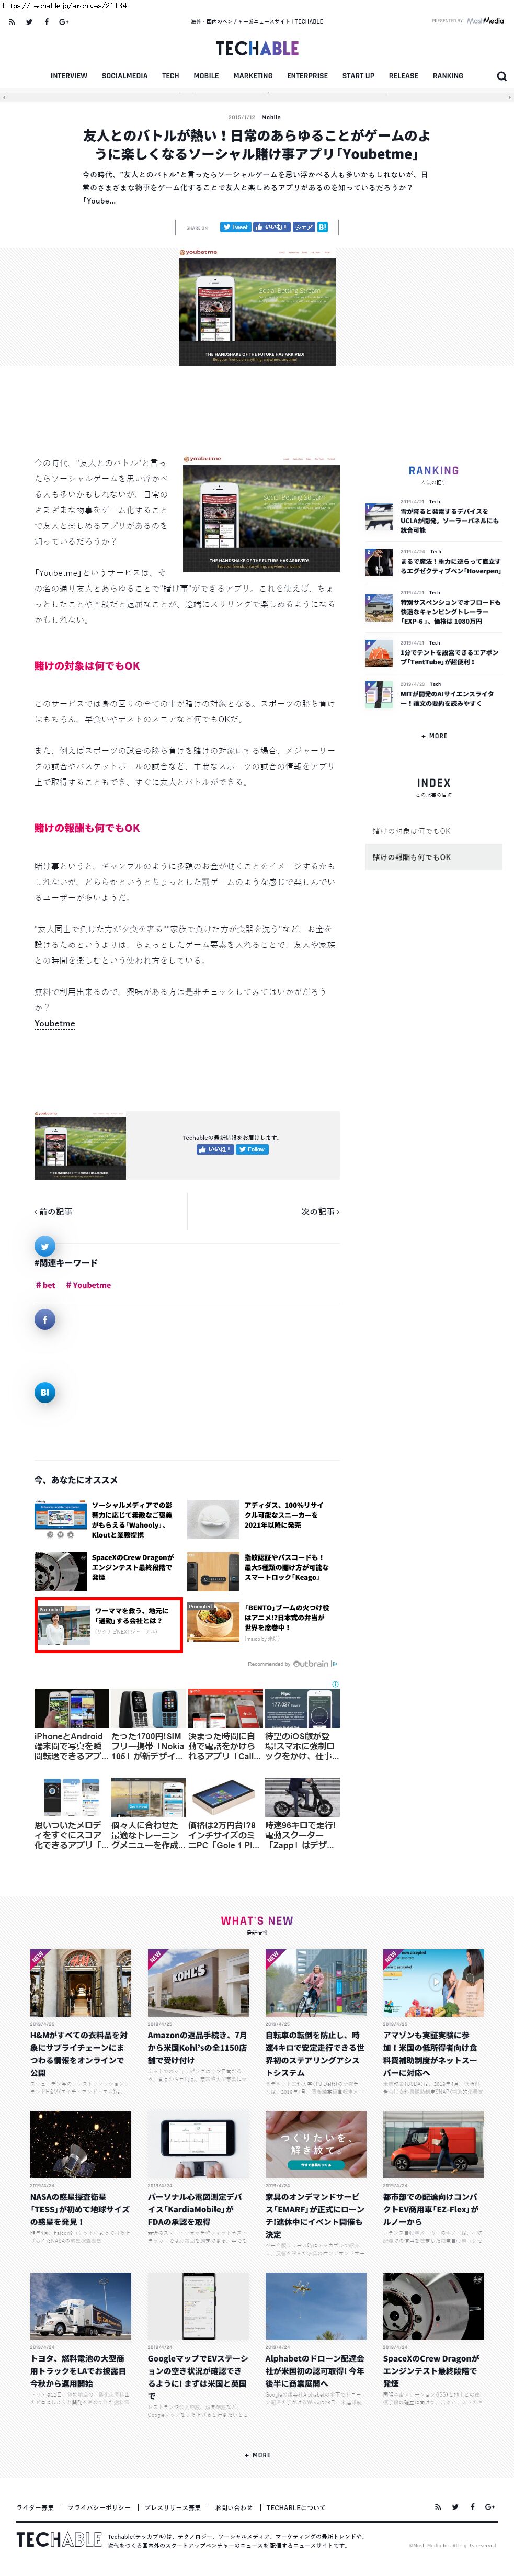Expand What's New with bottom + MORE
The image size is (514, 2576).
pyautogui.click(x=257, y=2454)
